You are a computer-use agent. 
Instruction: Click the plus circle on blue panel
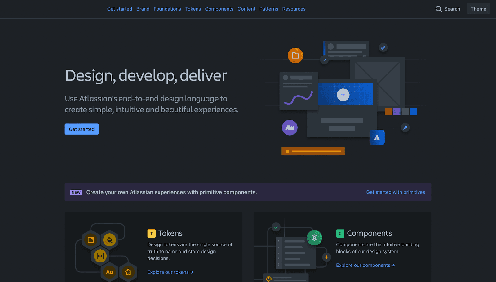click(x=343, y=95)
